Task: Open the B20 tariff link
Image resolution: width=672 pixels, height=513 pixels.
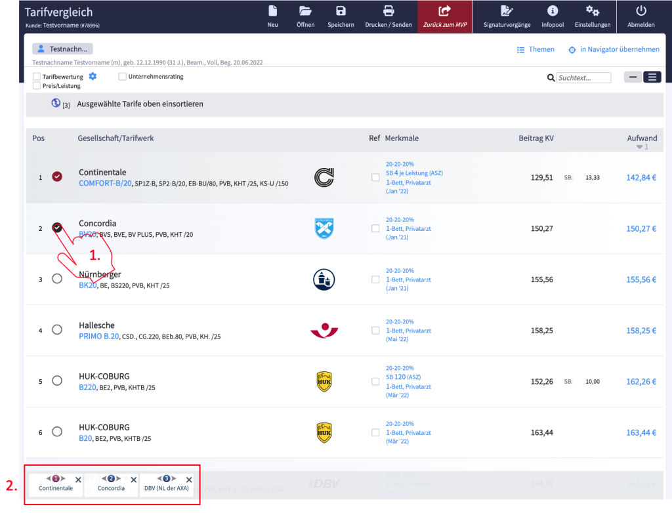Action: 85,438
